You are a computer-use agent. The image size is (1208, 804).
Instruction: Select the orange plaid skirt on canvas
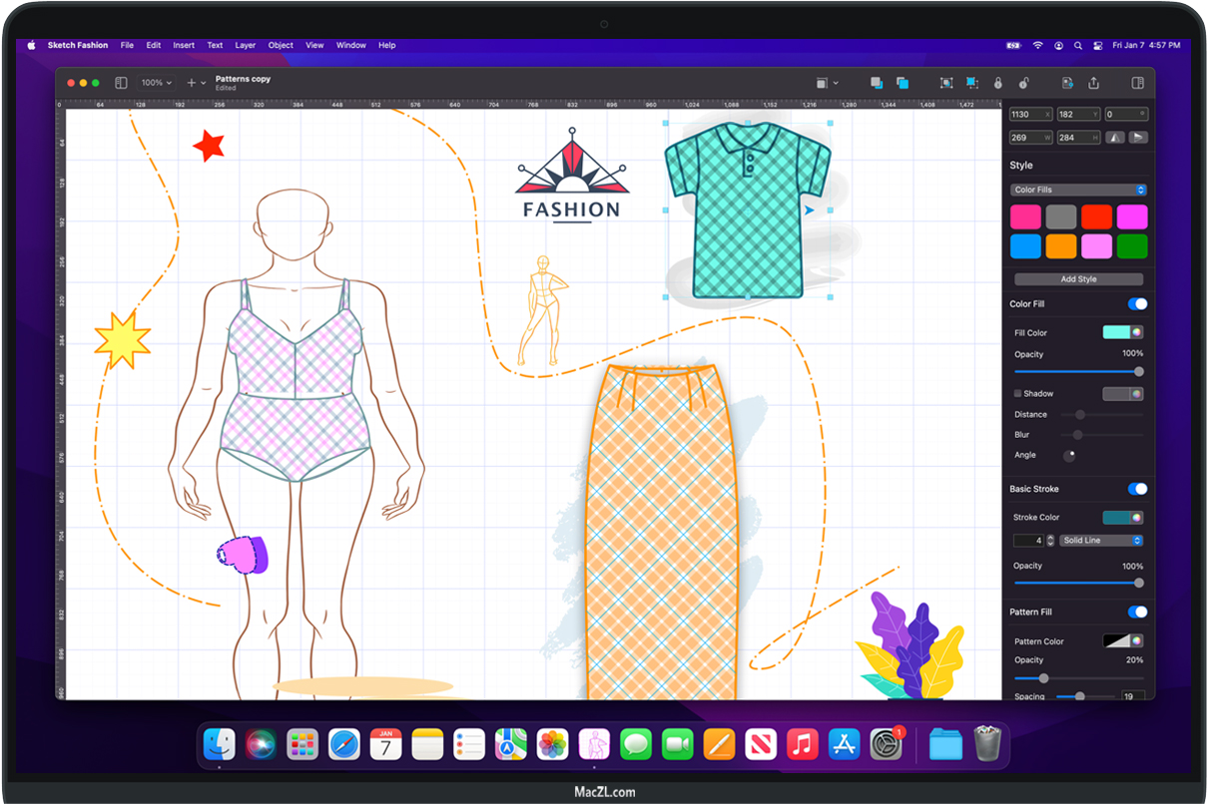pyautogui.click(x=661, y=532)
